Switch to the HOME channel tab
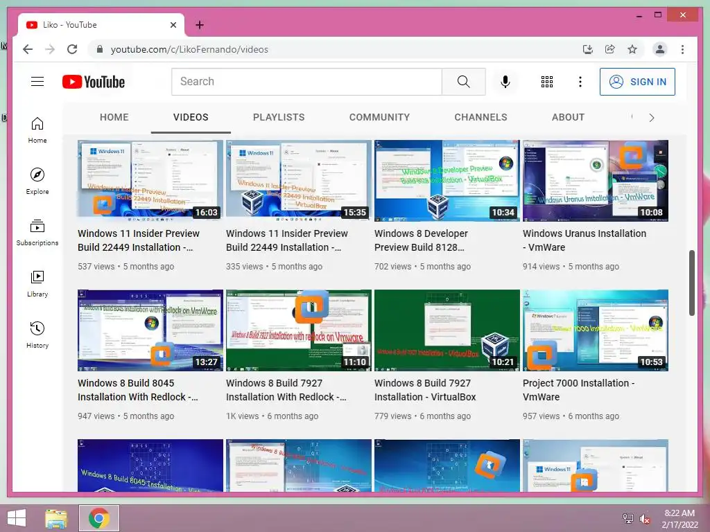 pyautogui.click(x=114, y=117)
